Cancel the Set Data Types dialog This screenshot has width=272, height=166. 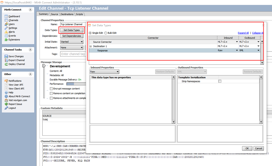pos(258,148)
